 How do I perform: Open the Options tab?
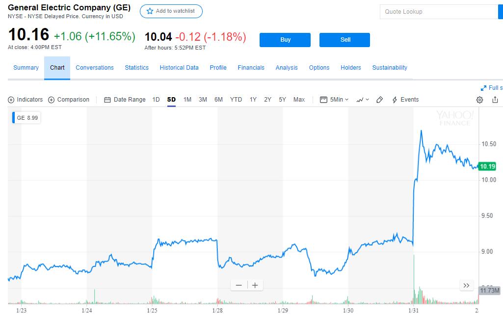[319, 68]
